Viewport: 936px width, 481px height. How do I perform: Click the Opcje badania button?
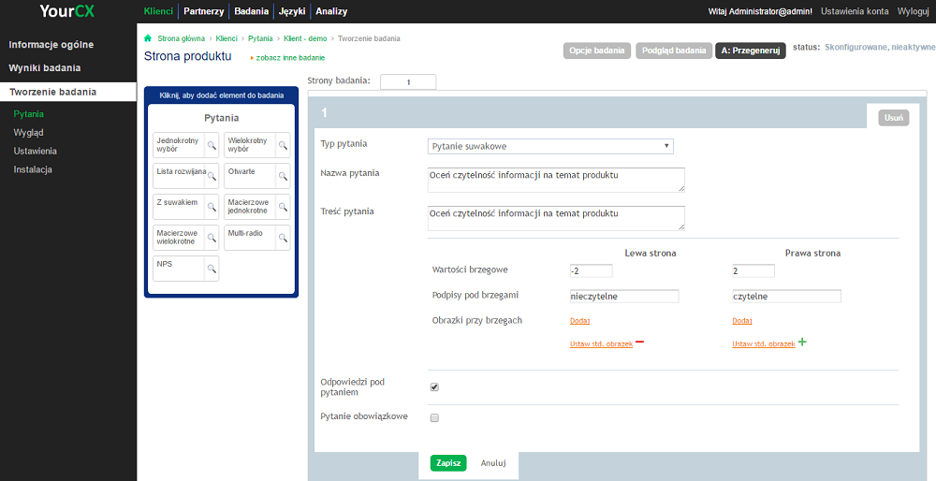click(x=597, y=51)
